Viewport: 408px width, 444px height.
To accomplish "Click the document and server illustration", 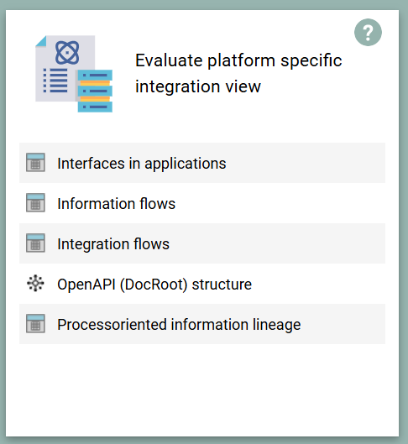I will pos(74,74).
